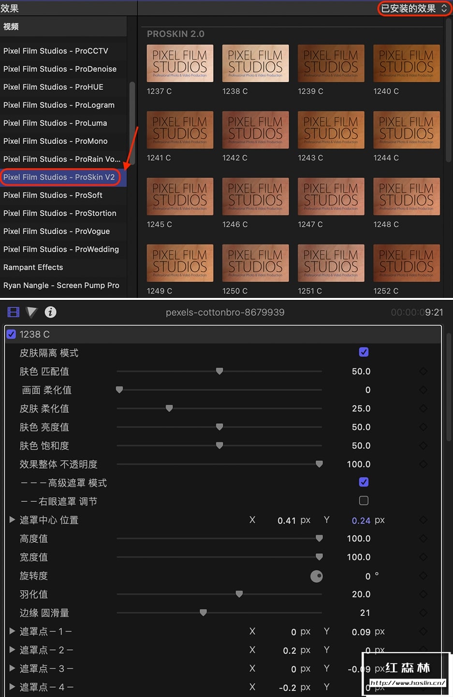
Task: Uncheck 皮肤隔离 模式 checkbox
Action: click(364, 353)
